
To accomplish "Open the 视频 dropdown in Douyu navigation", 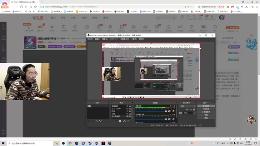I will [x=84, y=18].
